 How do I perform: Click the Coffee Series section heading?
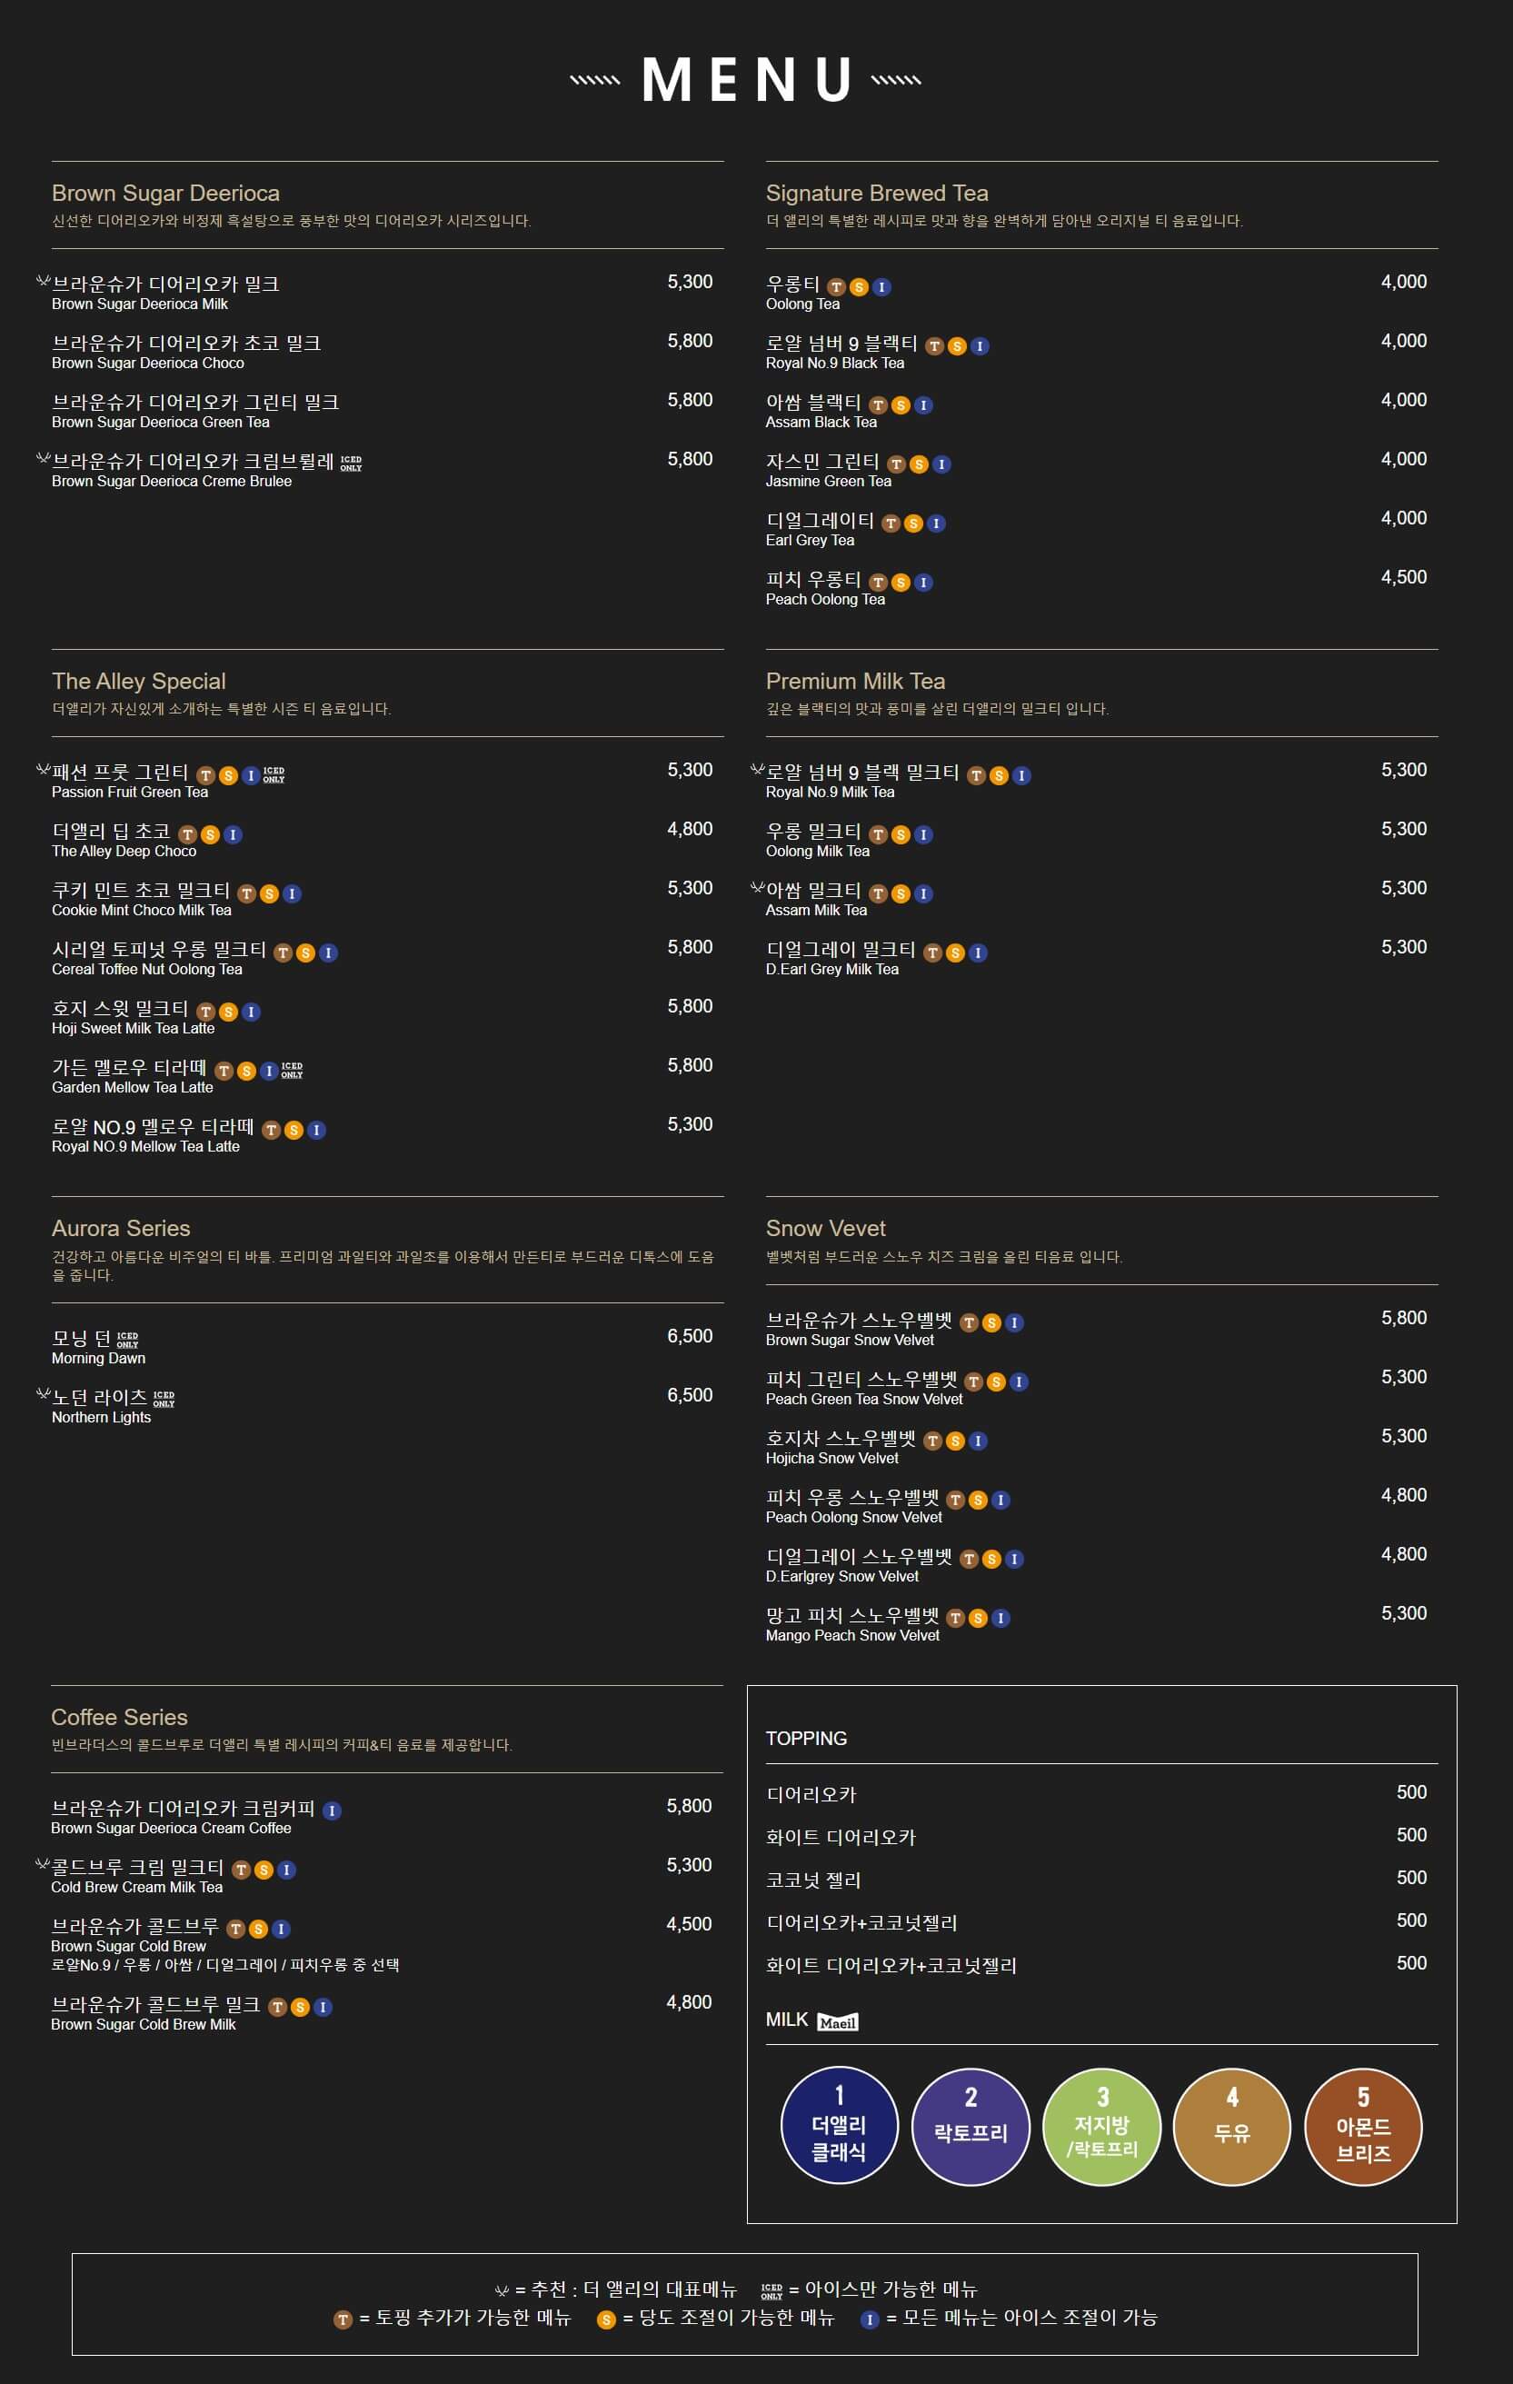[120, 1718]
